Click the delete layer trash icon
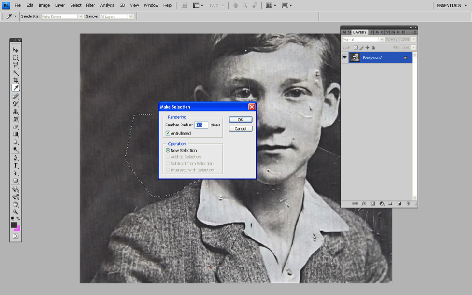Screen dimensions: 472x295 coord(408,204)
